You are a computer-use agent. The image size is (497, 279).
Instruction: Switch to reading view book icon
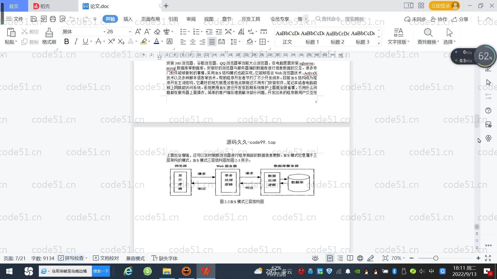coord(350,258)
